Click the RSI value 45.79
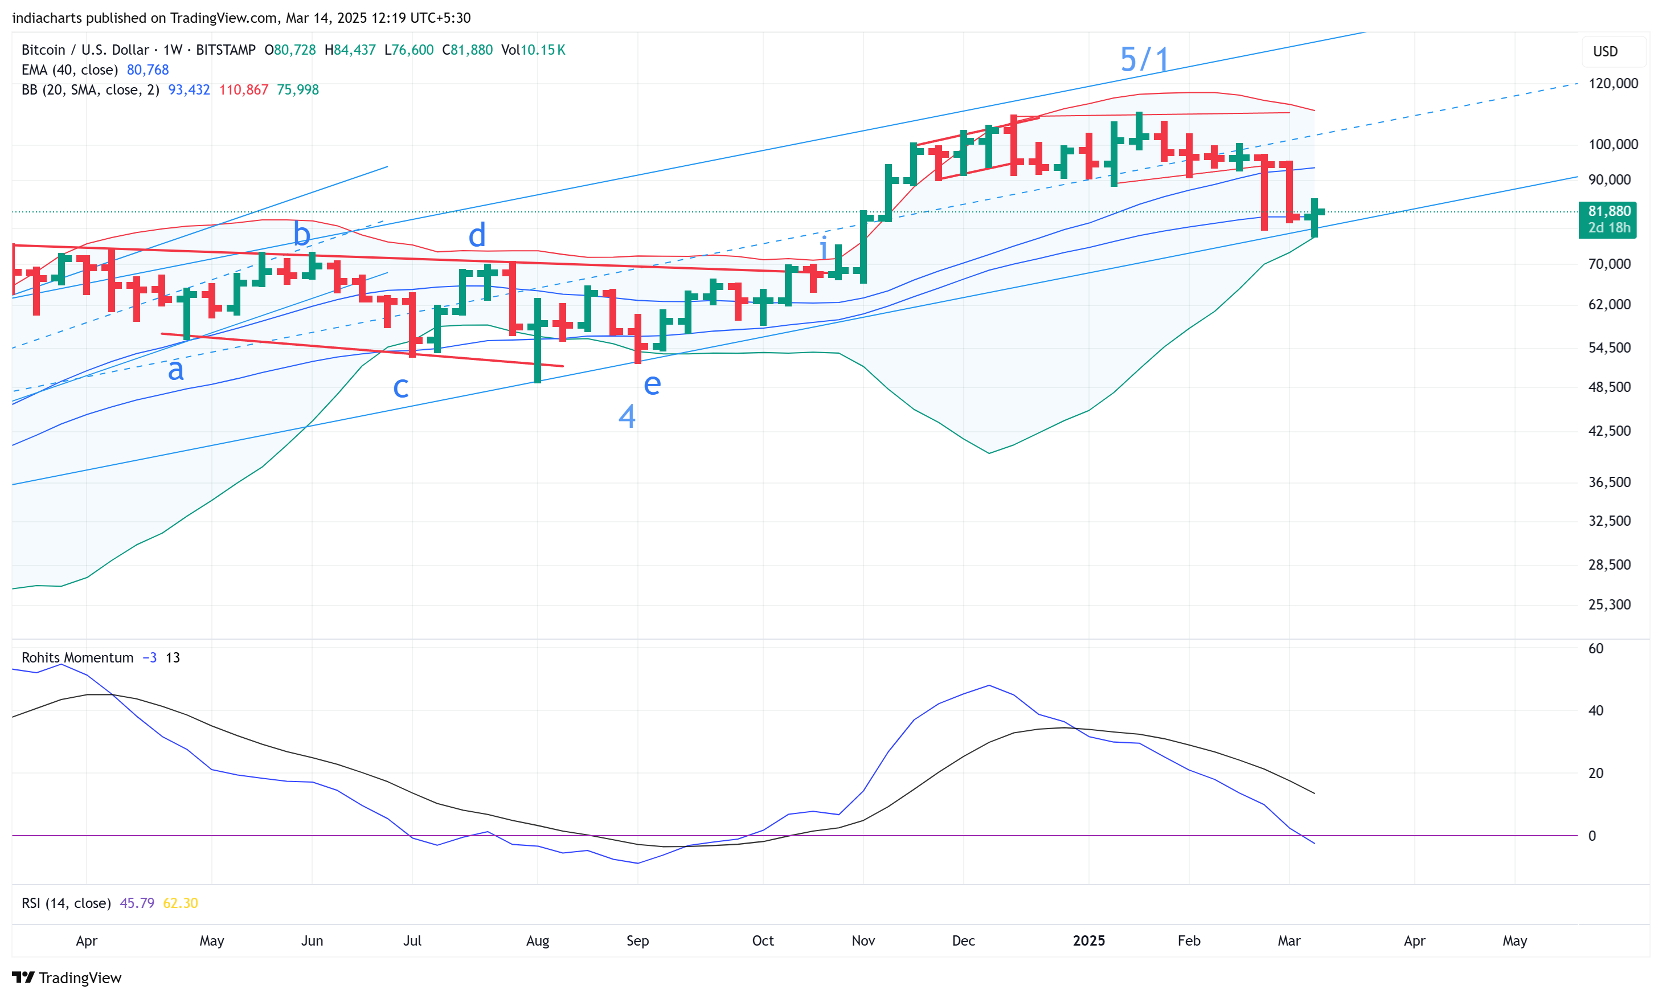Image resolution: width=1662 pixels, height=998 pixels. coord(137,903)
